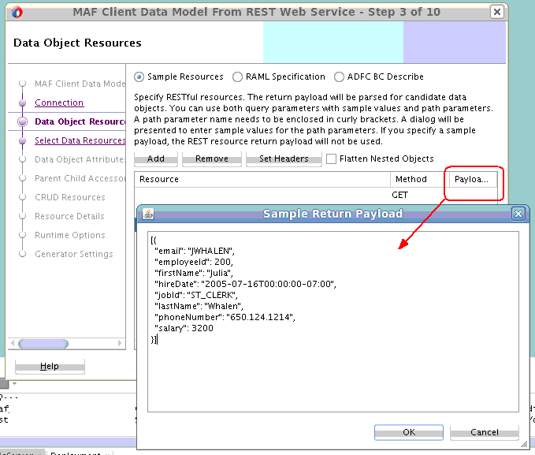The width and height of the screenshot is (535, 455).
Task: Click the GET method cell
Action: coord(400,195)
